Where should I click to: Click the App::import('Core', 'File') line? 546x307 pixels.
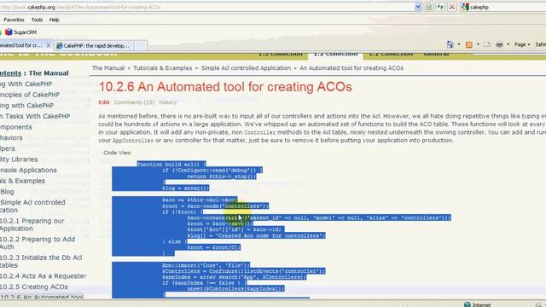coord(206,265)
